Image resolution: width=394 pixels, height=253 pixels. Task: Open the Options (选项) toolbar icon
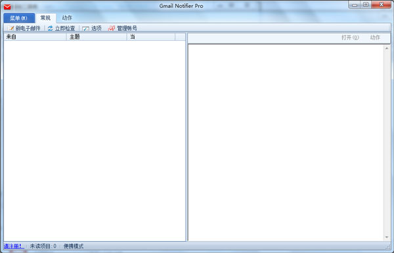coord(85,28)
